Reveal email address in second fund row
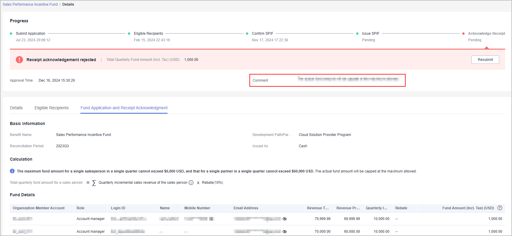512x236 pixels. [x=285, y=232]
